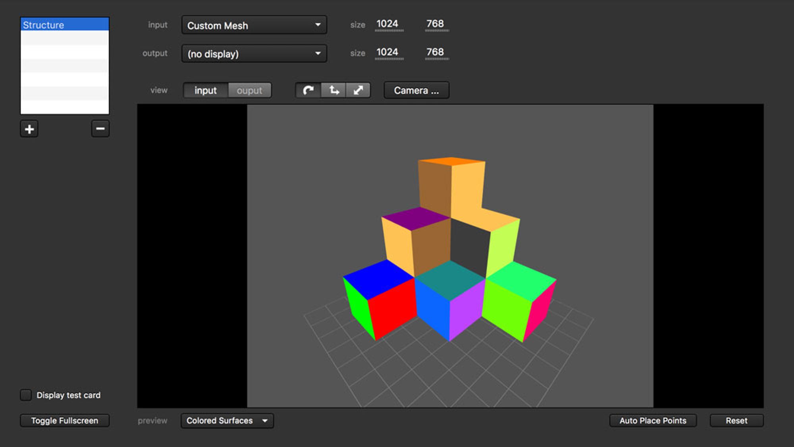The image size is (794, 447).
Task: Click the red cube face in viewport
Action: (x=392, y=307)
